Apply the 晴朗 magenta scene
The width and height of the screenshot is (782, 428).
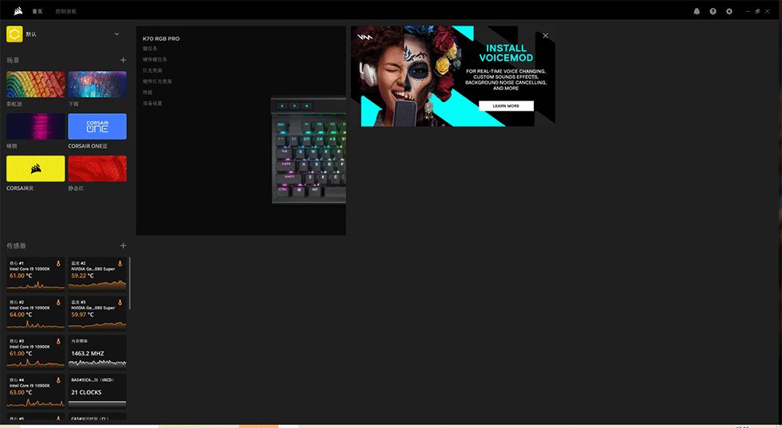pos(35,127)
